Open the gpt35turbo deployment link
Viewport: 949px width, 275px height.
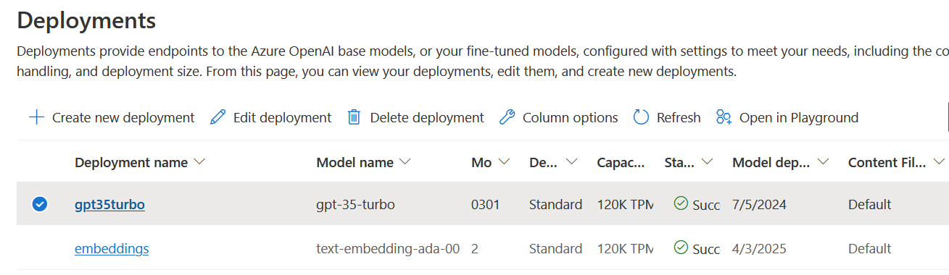pyautogui.click(x=109, y=205)
